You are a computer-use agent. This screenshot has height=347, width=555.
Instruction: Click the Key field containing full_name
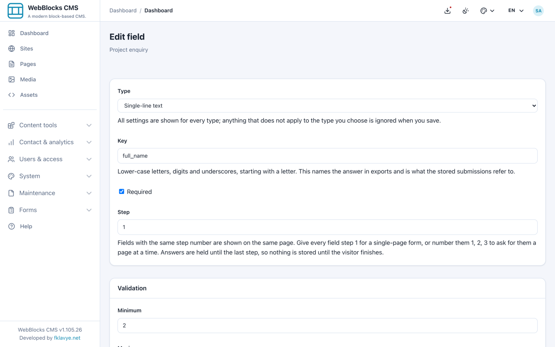[x=327, y=156]
